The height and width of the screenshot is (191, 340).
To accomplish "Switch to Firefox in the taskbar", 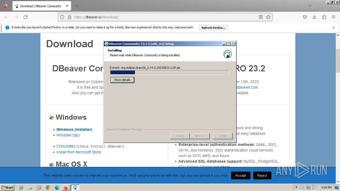I will point(66,188).
